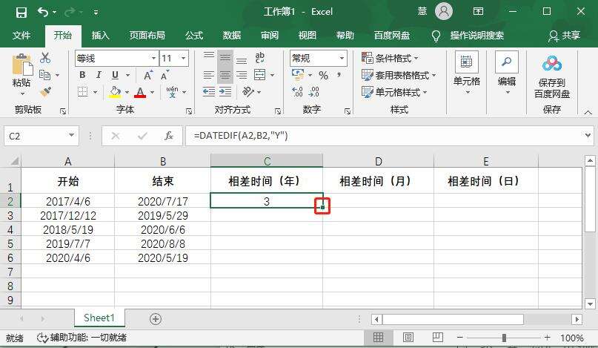Click 保存到百度网盘 button
Image resolution: width=598 pixels, height=348 pixels.
[x=552, y=77]
